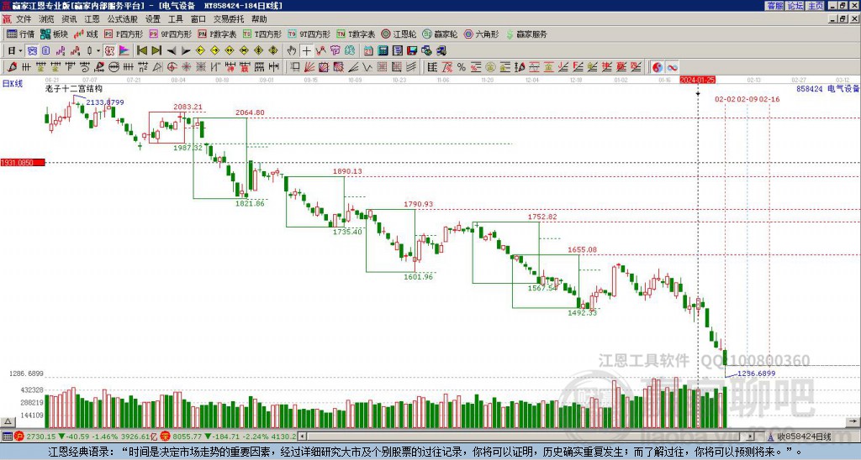Open the P数字表 number table
This screenshot has width=861, height=460.
[x=217, y=34]
